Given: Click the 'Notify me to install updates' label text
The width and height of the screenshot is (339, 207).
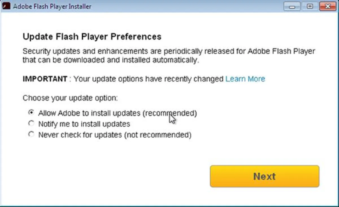Looking at the screenshot, I should (x=84, y=124).
